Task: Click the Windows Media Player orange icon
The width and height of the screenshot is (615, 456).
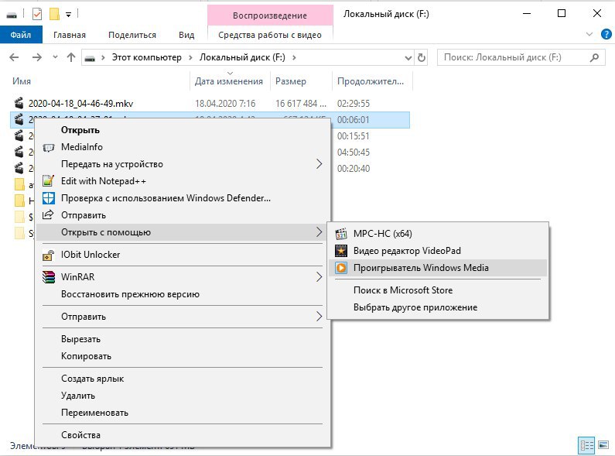Action: (341, 268)
